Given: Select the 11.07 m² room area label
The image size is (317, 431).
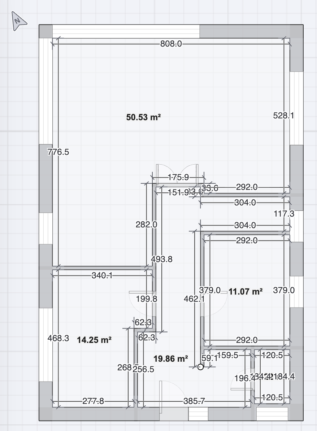Looking at the screenshot, I should (x=246, y=291).
